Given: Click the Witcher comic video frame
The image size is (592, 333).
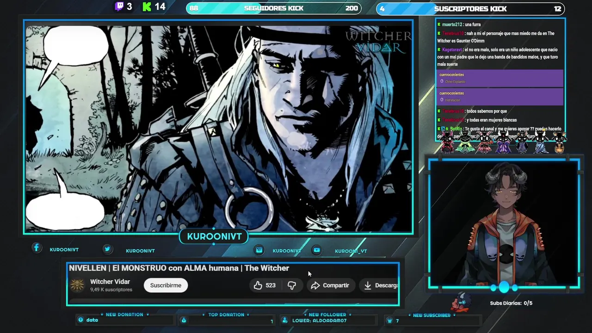Looking at the screenshot, I should click(219, 127).
